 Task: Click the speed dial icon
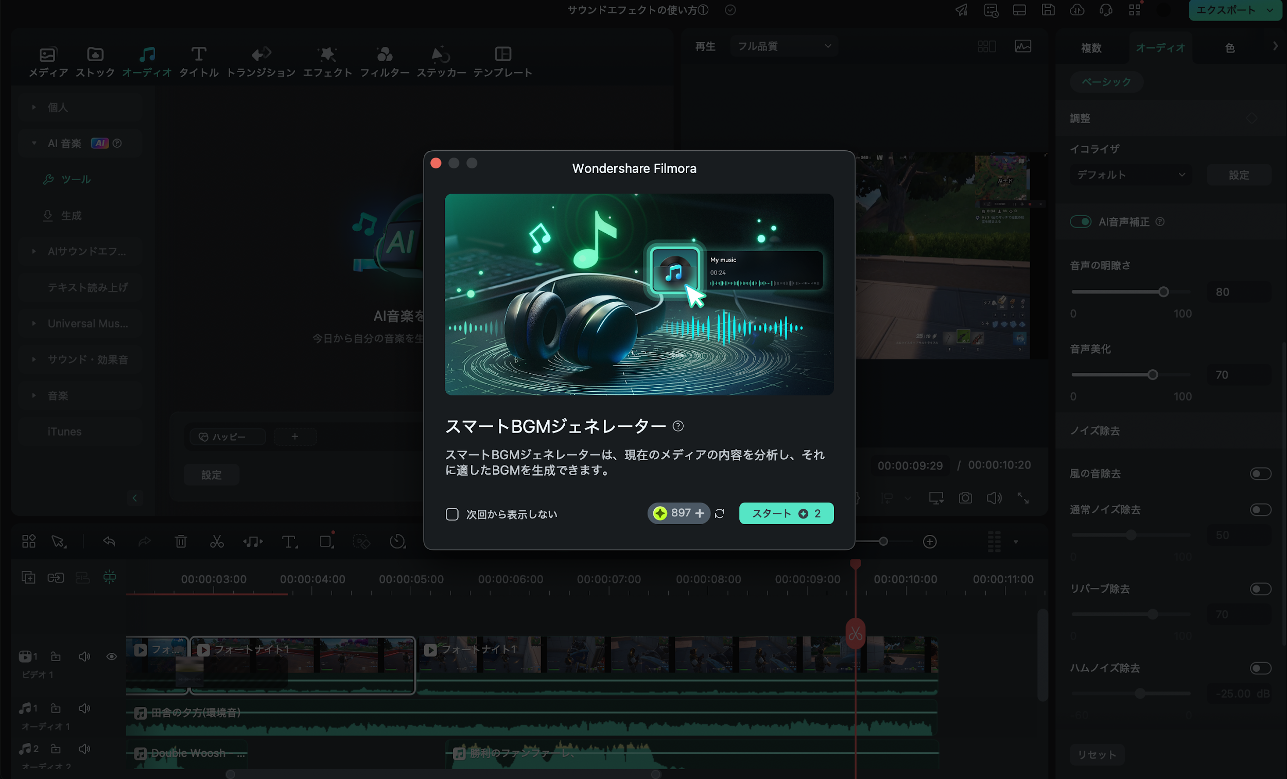tap(397, 541)
